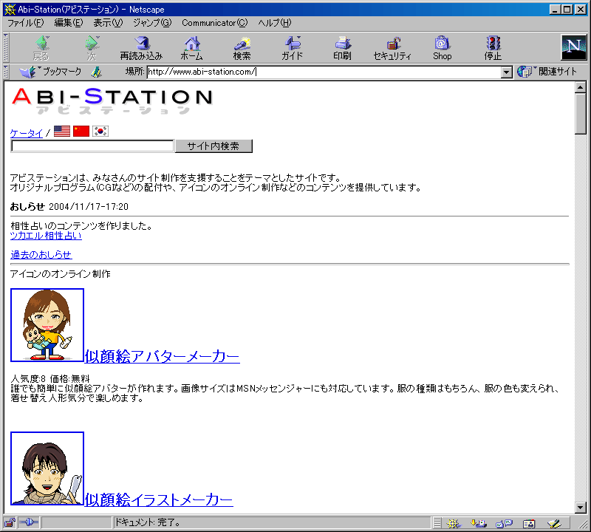This screenshot has width=591, height=532.
Task: Open the 似顔絵アバターメーカー link
Action: tap(162, 356)
